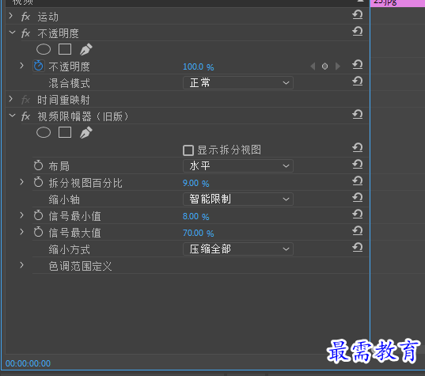The image size is (425, 376).
Task: Expand the 信号最小值 parameter
Action: point(22,215)
